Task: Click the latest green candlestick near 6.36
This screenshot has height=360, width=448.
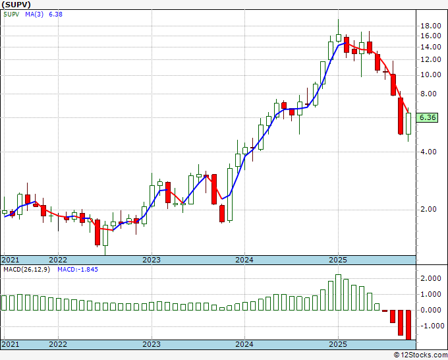Action: pyautogui.click(x=408, y=124)
